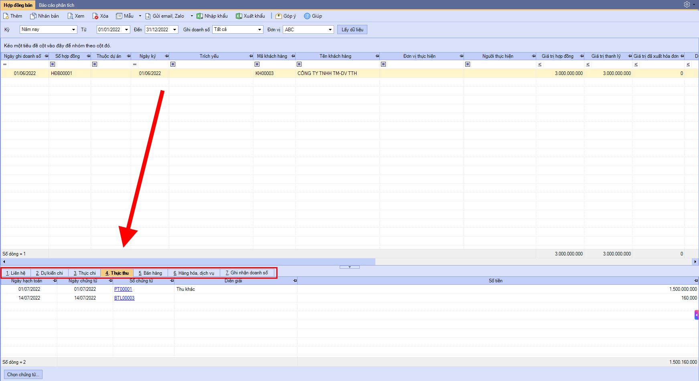Collapse the detail panel splitter handle

(350, 267)
